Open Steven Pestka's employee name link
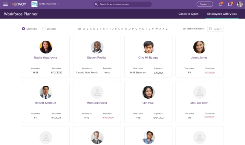Screen dimensions: 245x145 tap(97, 58)
